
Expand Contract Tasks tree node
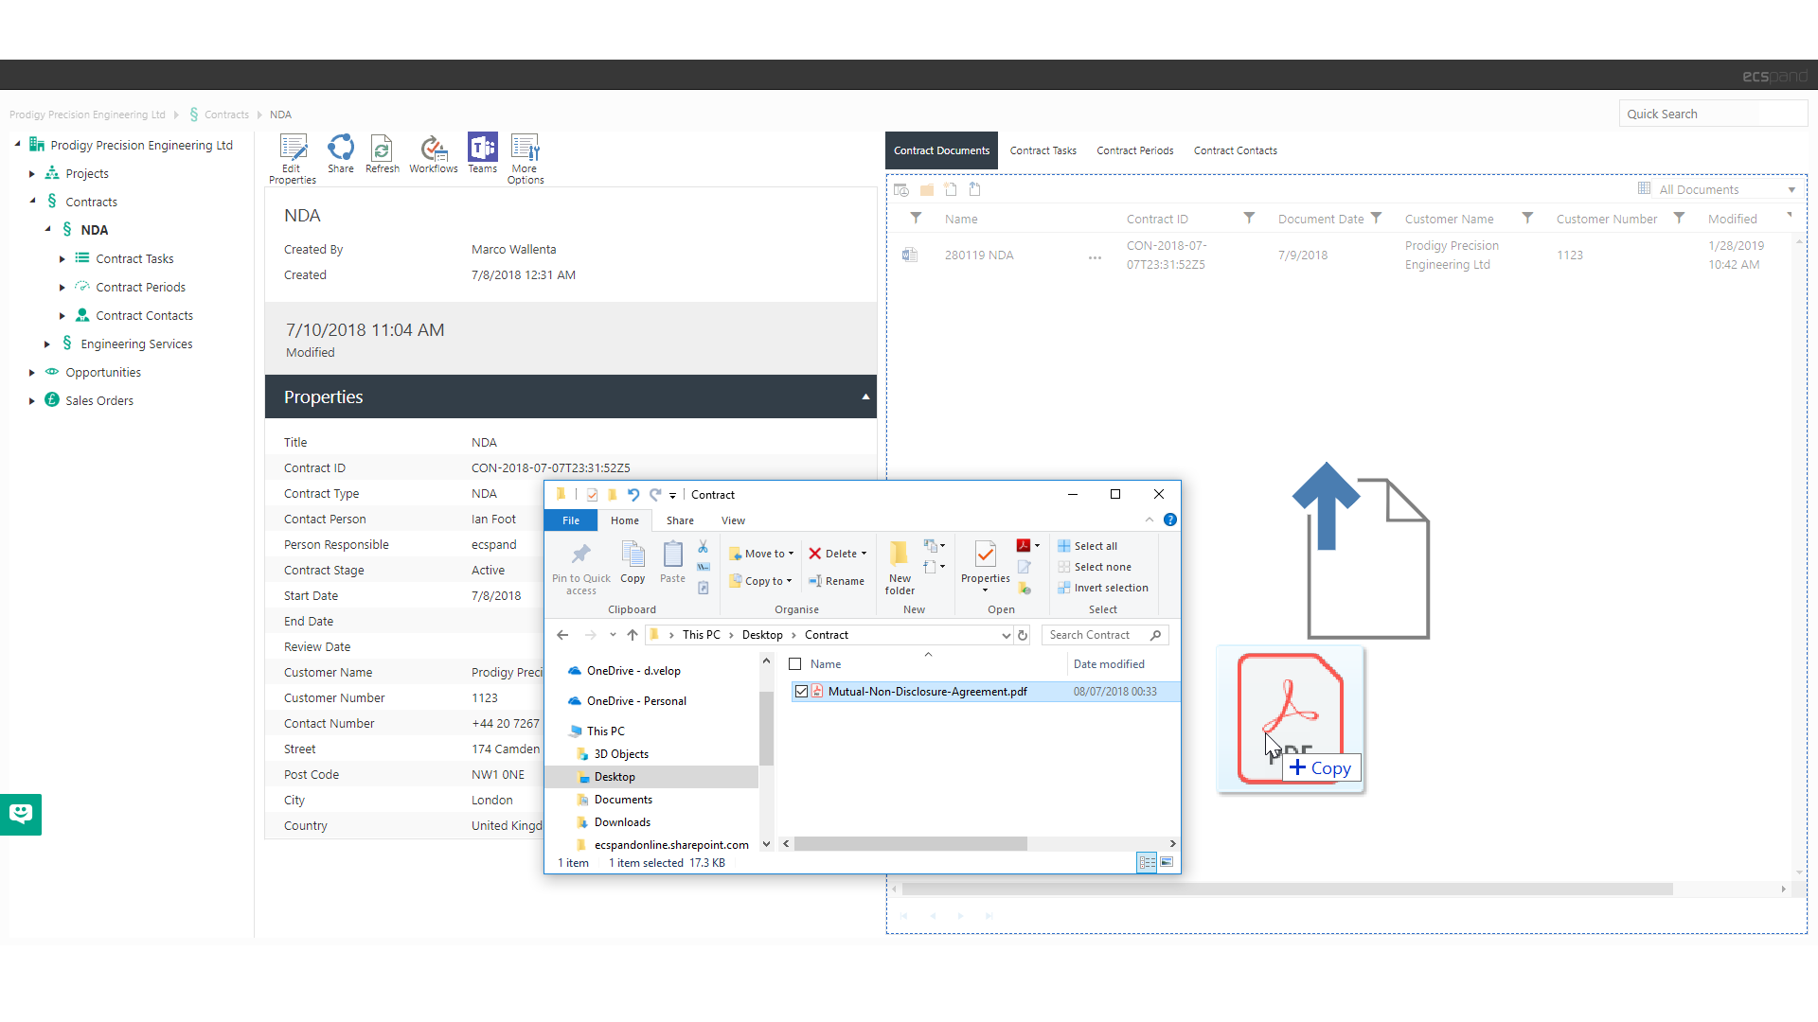point(62,259)
